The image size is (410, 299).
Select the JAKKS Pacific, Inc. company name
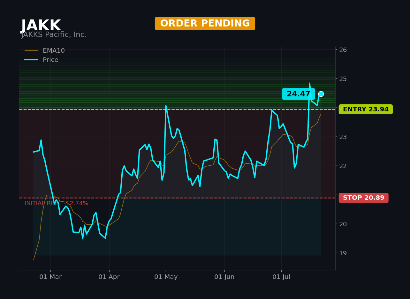pyautogui.click(x=54, y=35)
